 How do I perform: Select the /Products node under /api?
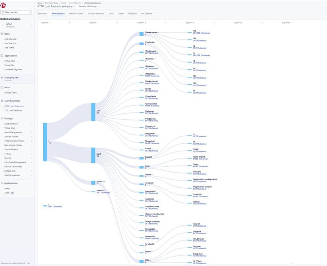141,44
